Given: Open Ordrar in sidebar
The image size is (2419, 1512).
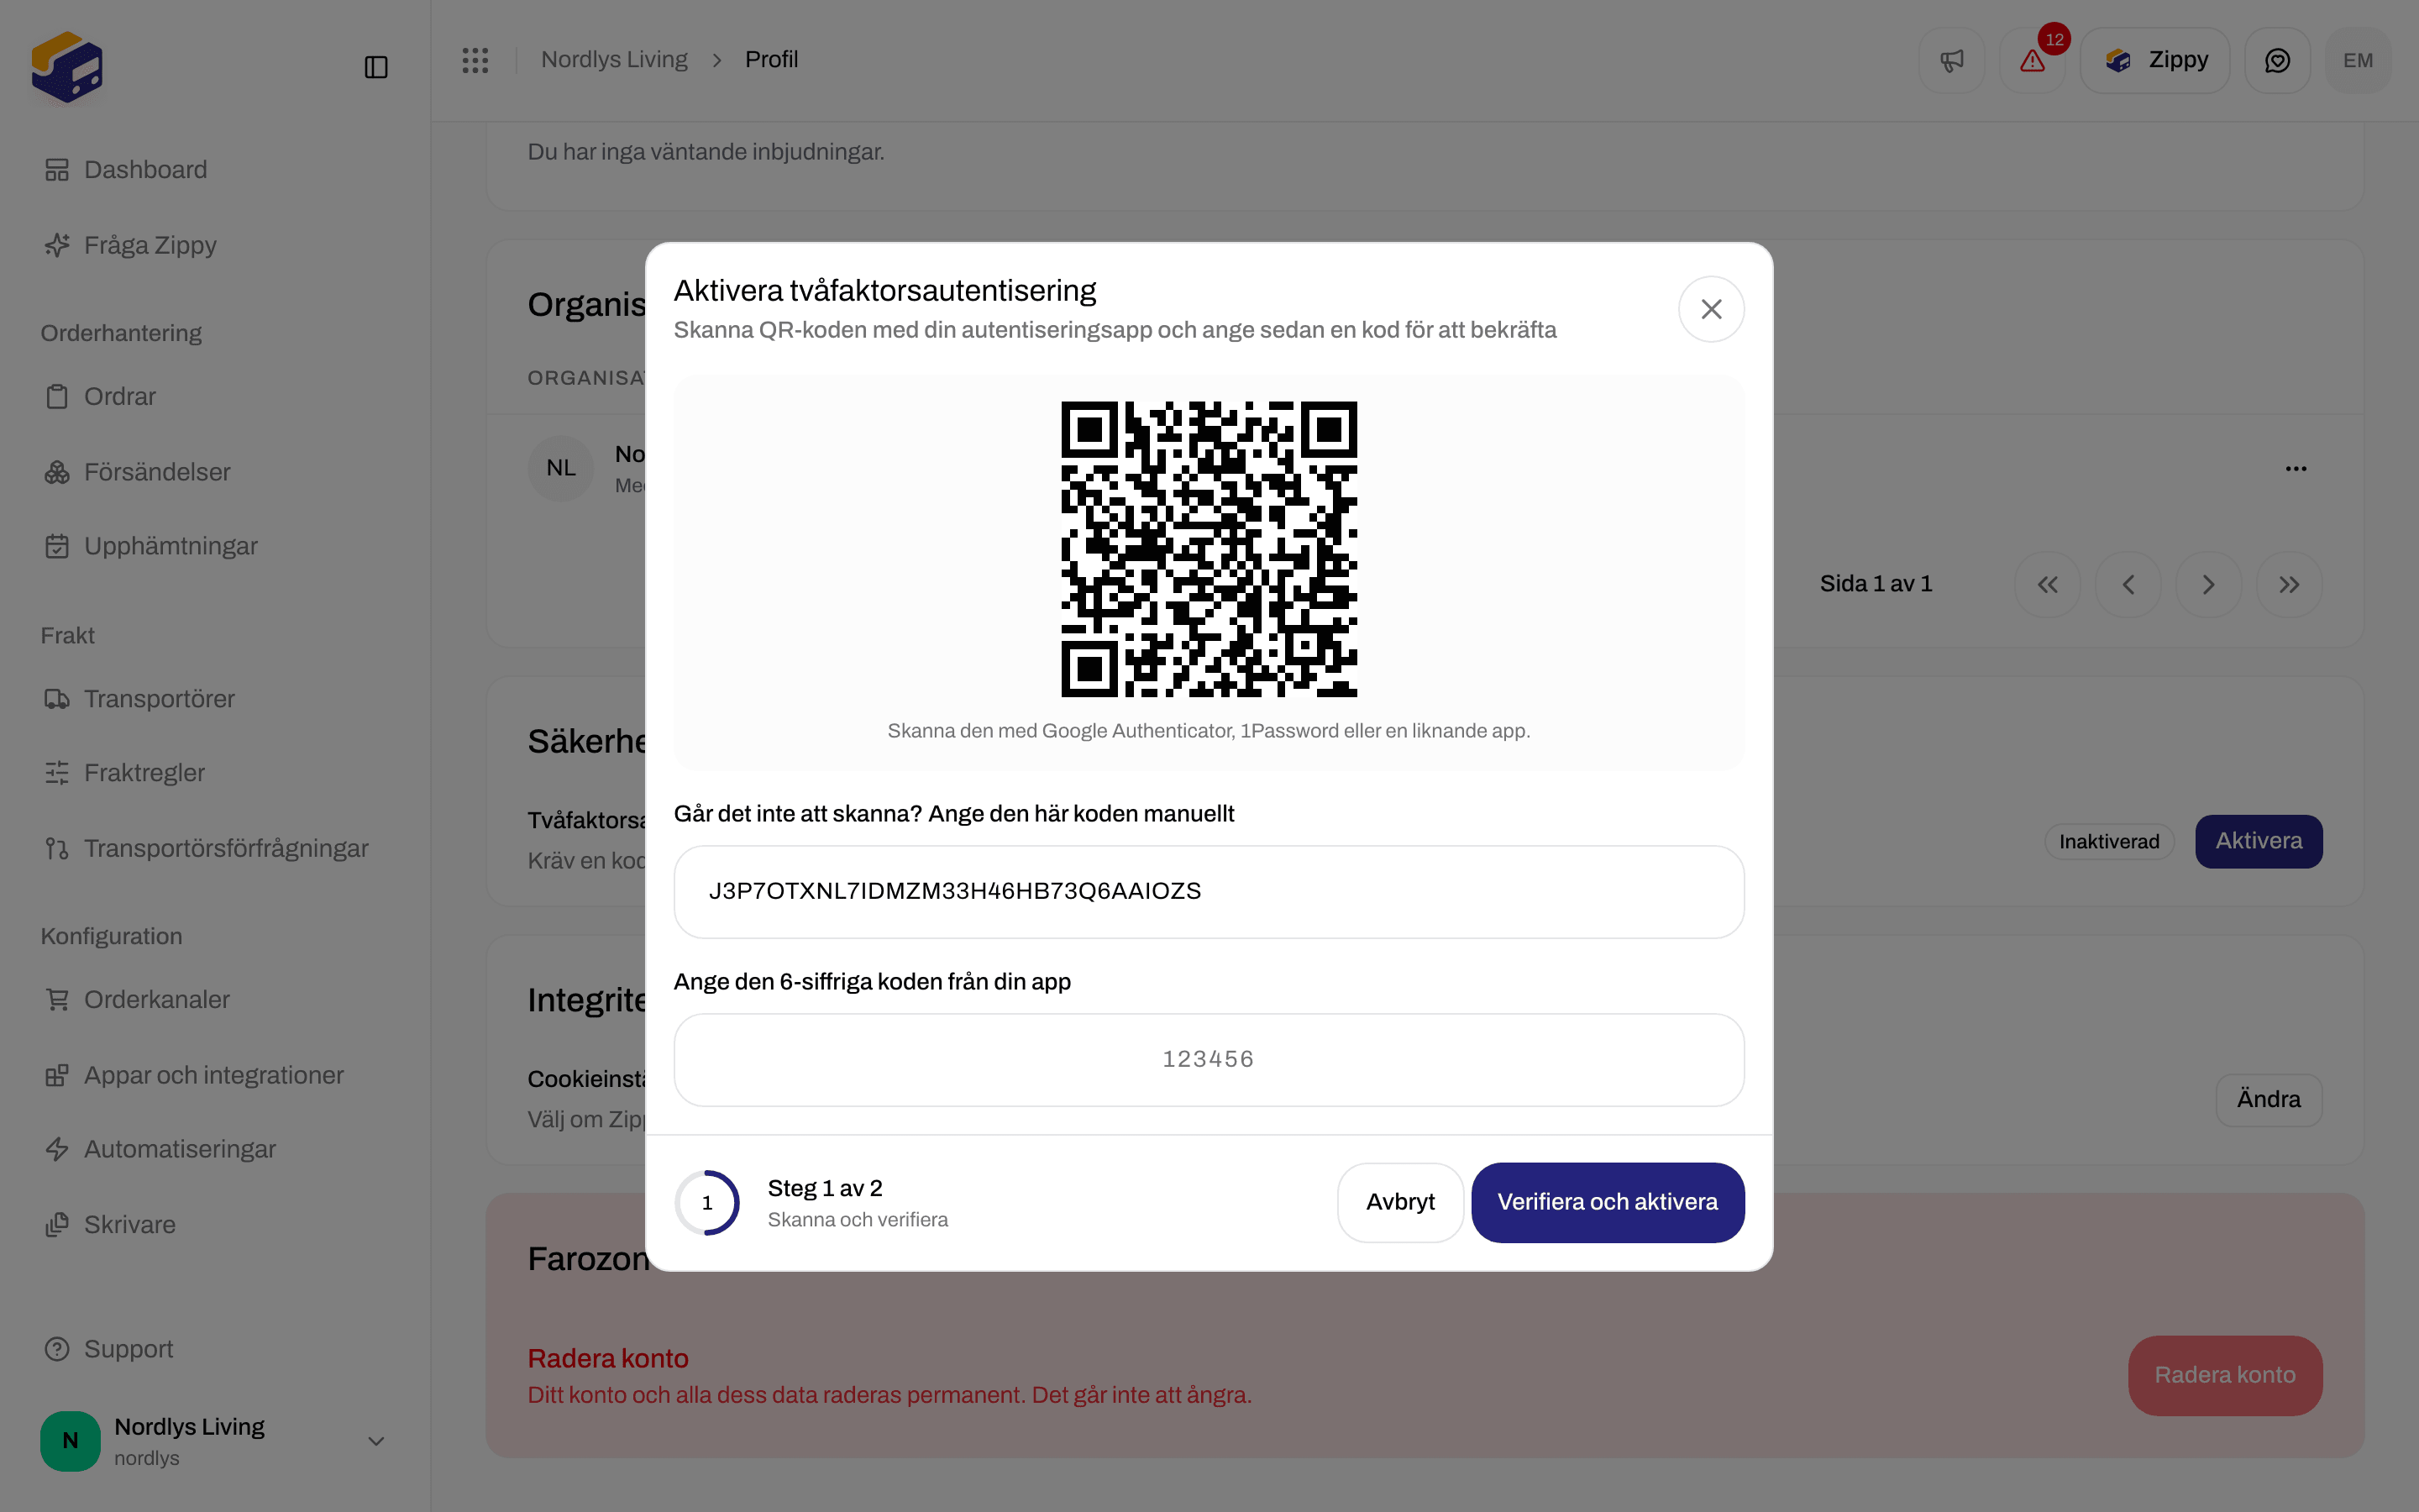Looking at the screenshot, I should pyautogui.click(x=100, y=397).
